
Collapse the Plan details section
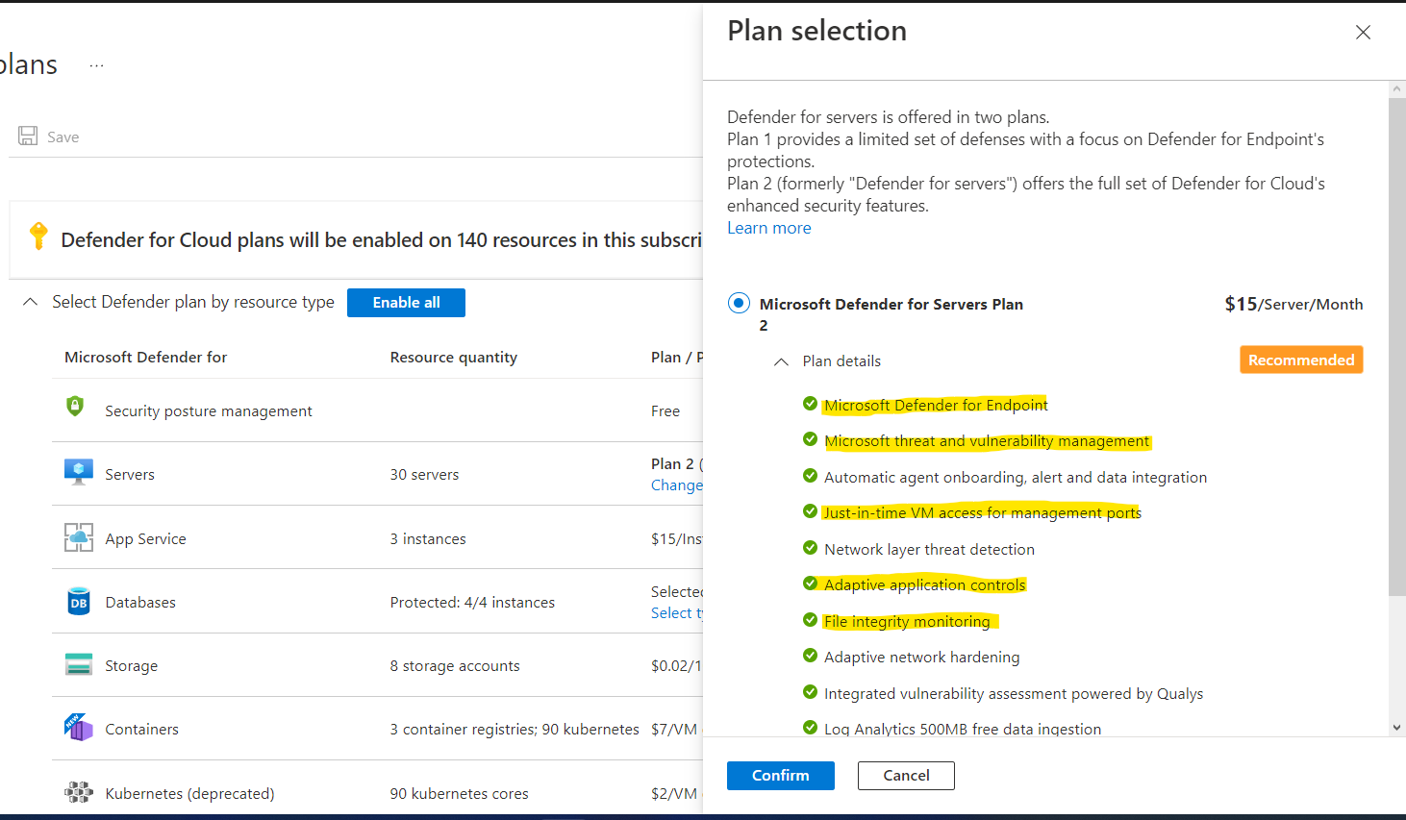pos(782,361)
